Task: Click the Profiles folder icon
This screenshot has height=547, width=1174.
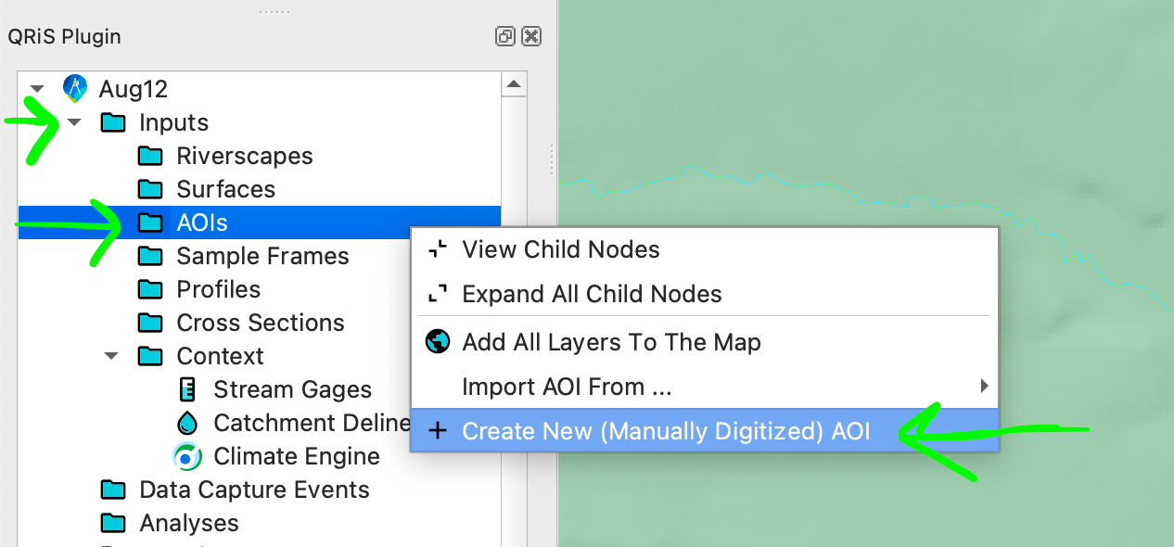Action: [150, 289]
